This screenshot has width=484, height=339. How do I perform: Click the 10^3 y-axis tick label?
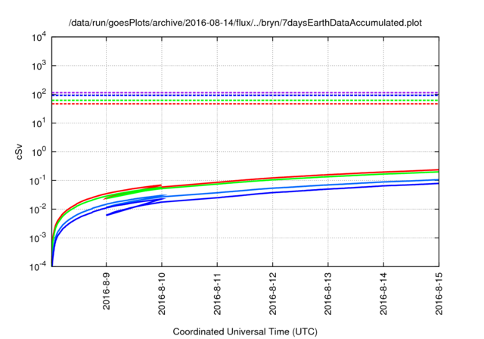(38, 66)
